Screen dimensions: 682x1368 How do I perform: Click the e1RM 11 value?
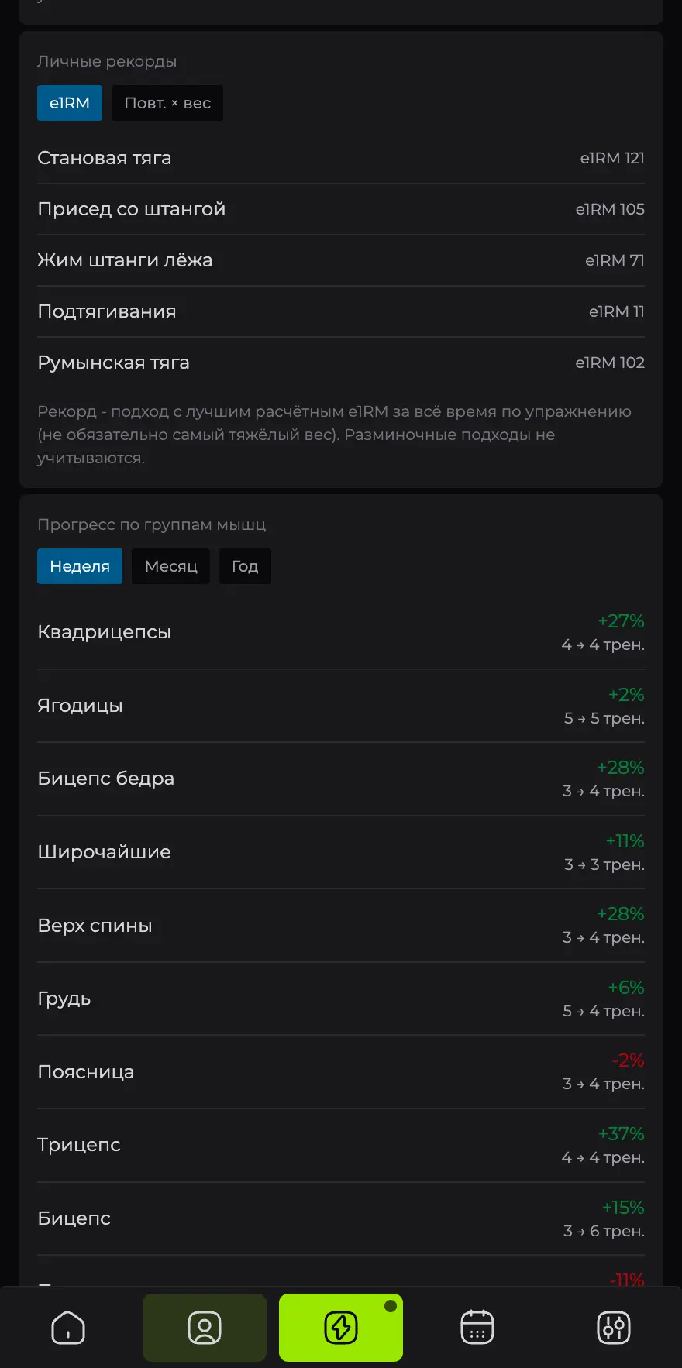pyautogui.click(x=617, y=311)
